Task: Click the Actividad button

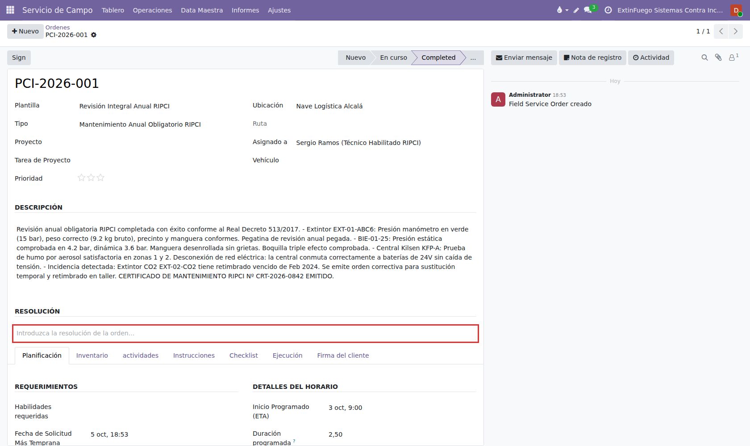Action: point(651,58)
